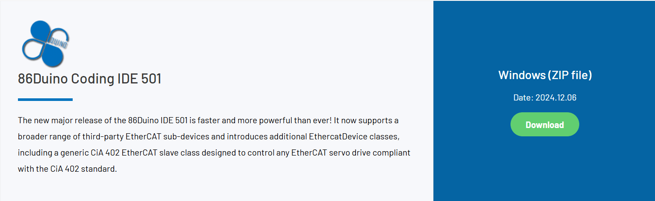The width and height of the screenshot is (655, 201).
Task: Click the "Date: 2024.12.06" text
Action: pos(545,97)
